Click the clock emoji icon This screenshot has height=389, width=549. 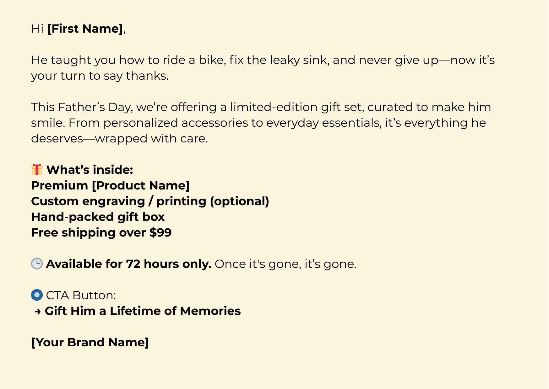tap(37, 264)
